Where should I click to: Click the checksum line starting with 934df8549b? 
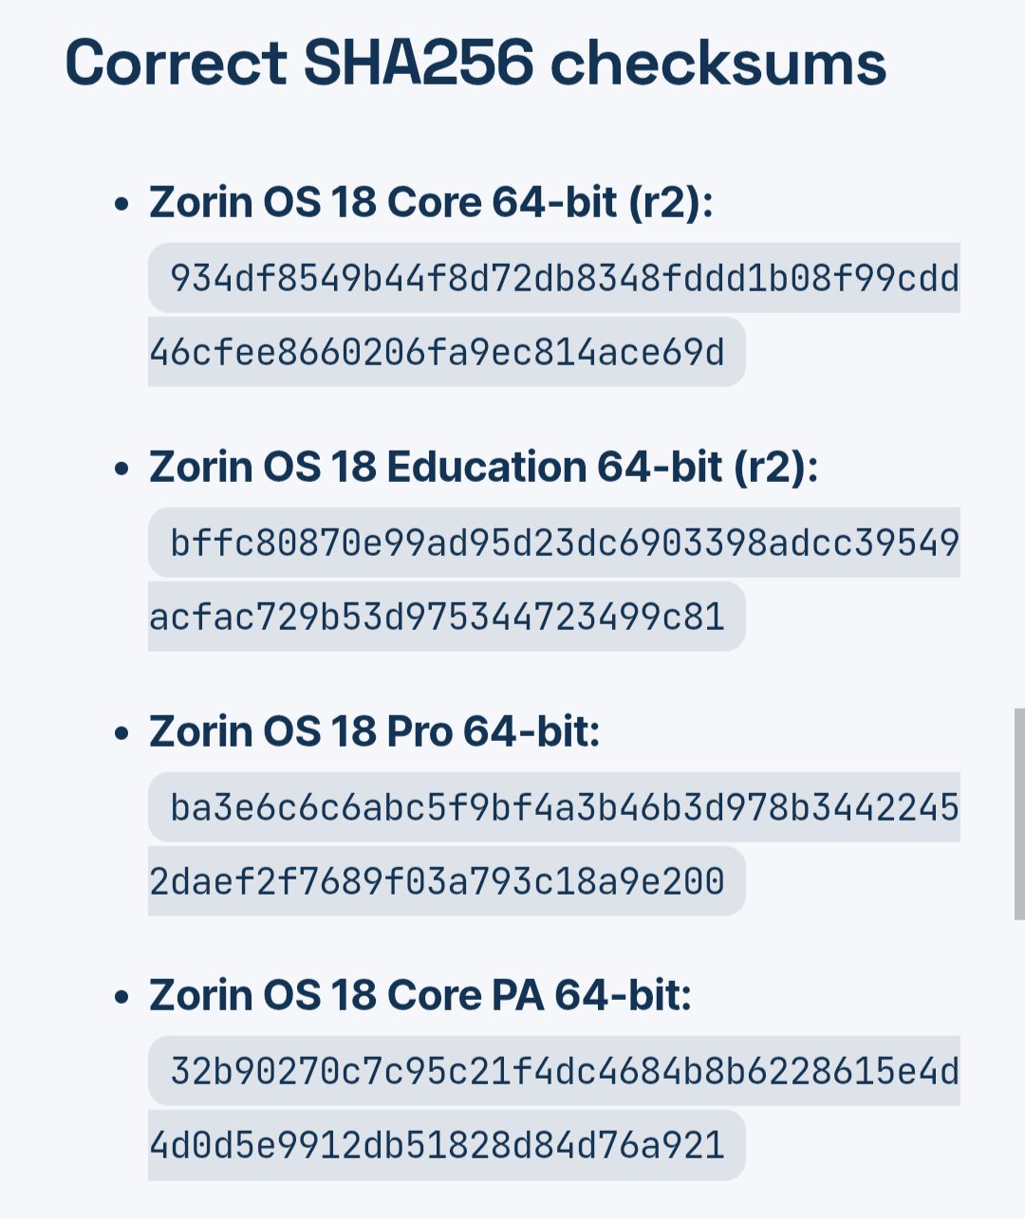coord(564,278)
